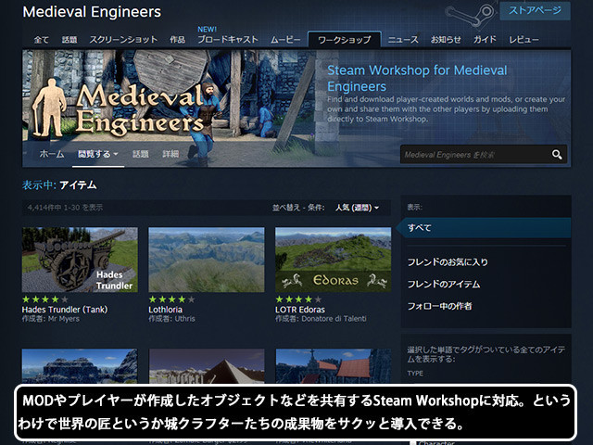Image resolution: width=593 pixels, height=445 pixels.
Task: Switch to the 話題 top tab
Action: pos(69,40)
